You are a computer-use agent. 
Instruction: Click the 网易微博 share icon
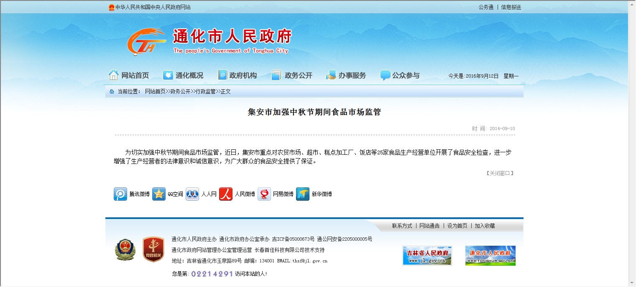coord(264,194)
